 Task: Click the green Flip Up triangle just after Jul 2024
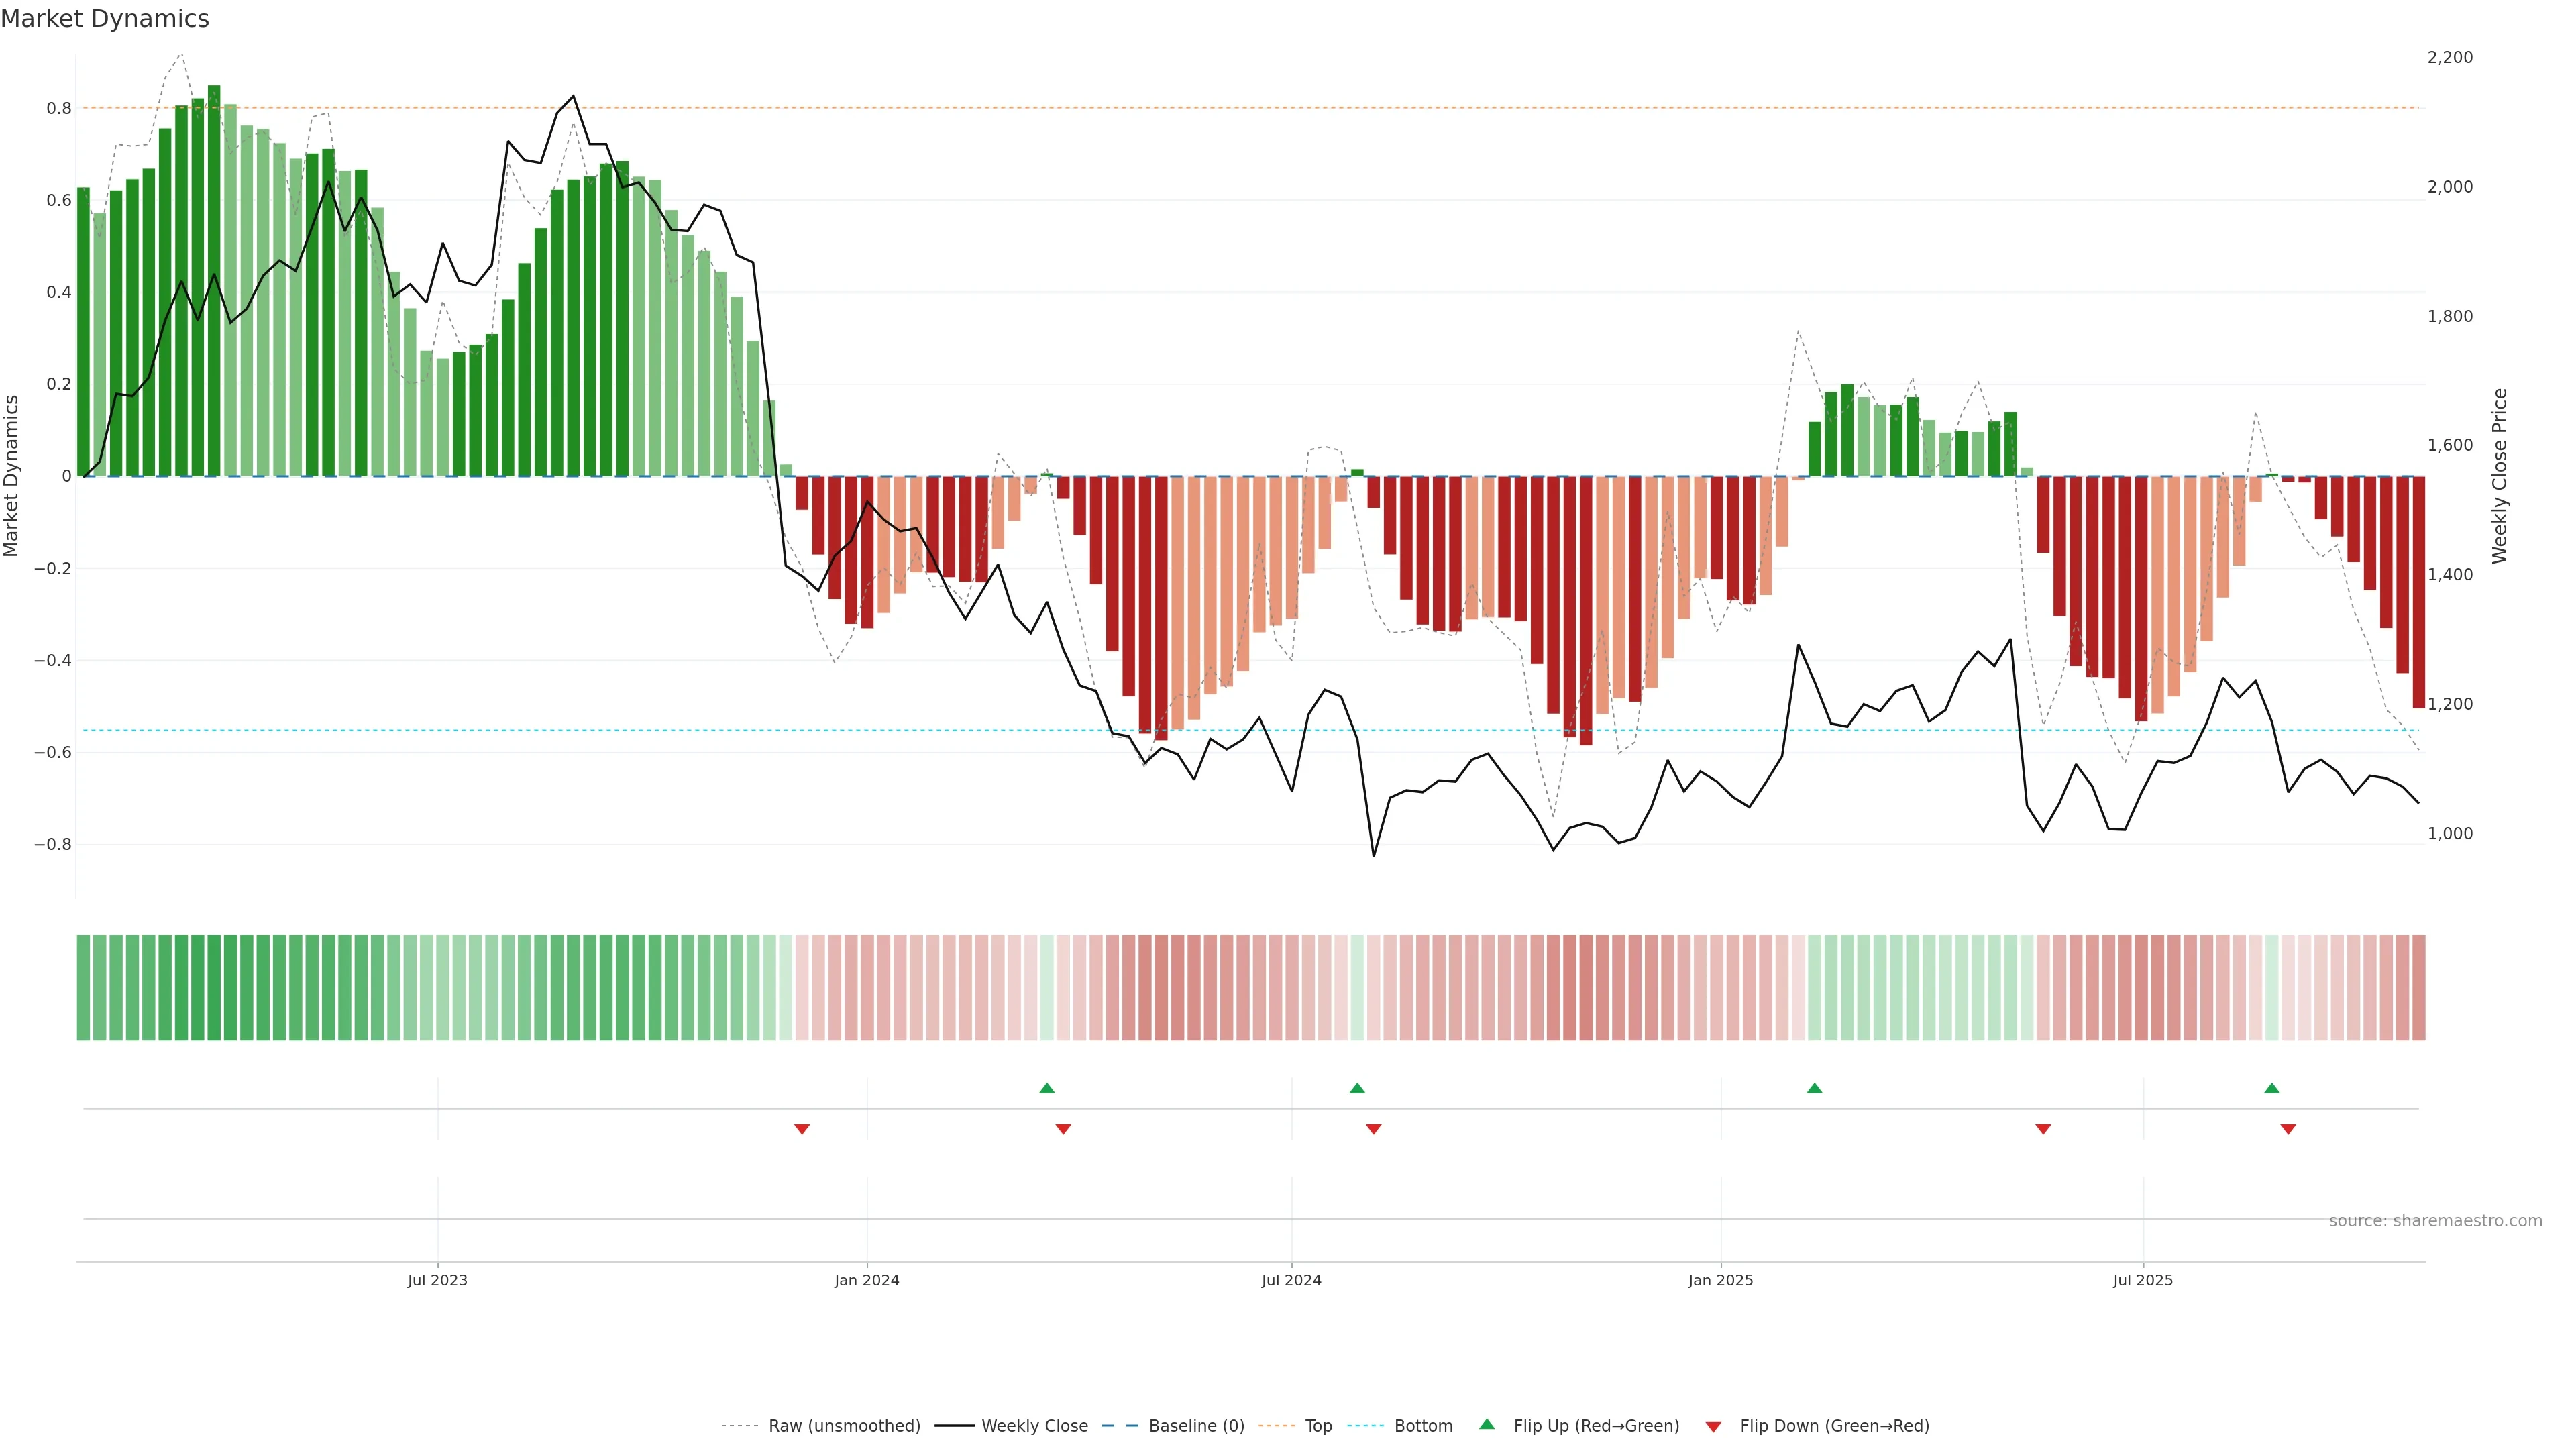coord(1357,1088)
